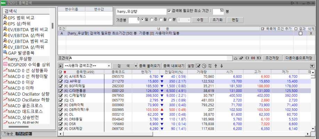Click the up arrow icon in results toolbar

[x=216, y=66]
